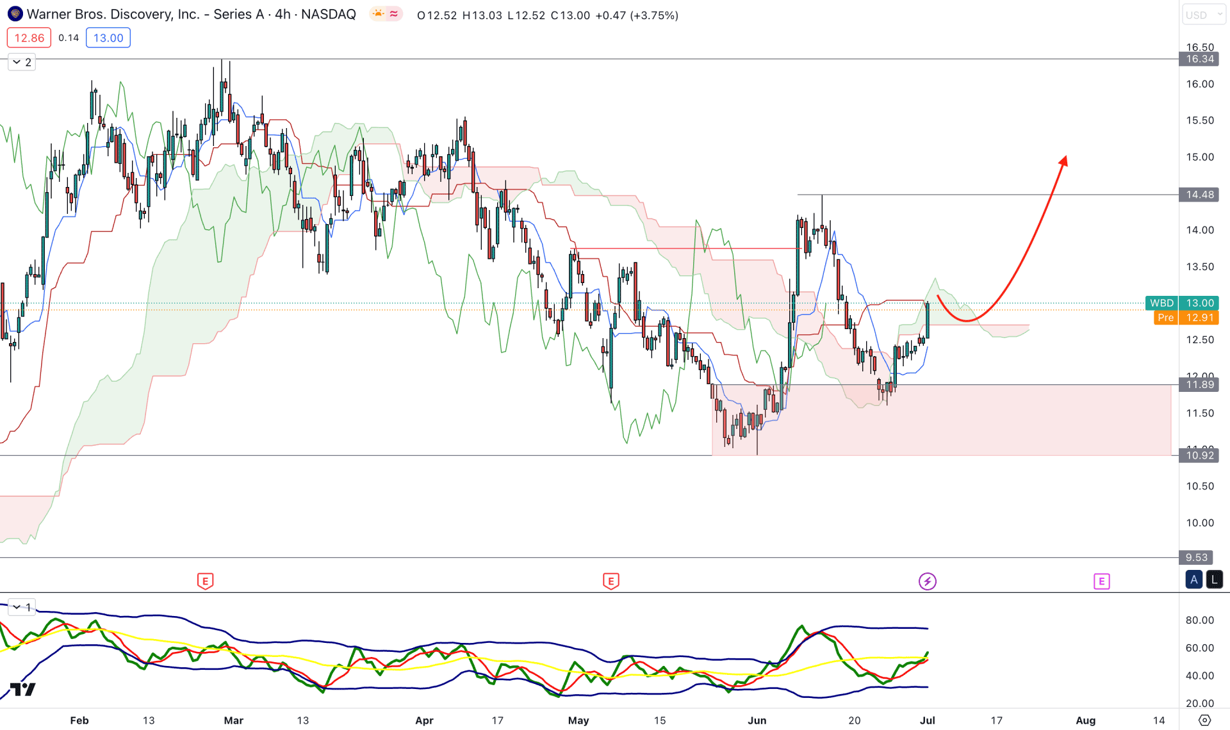Toggle log scale with the L button
Screen dimensions: 1230x730
click(1214, 580)
